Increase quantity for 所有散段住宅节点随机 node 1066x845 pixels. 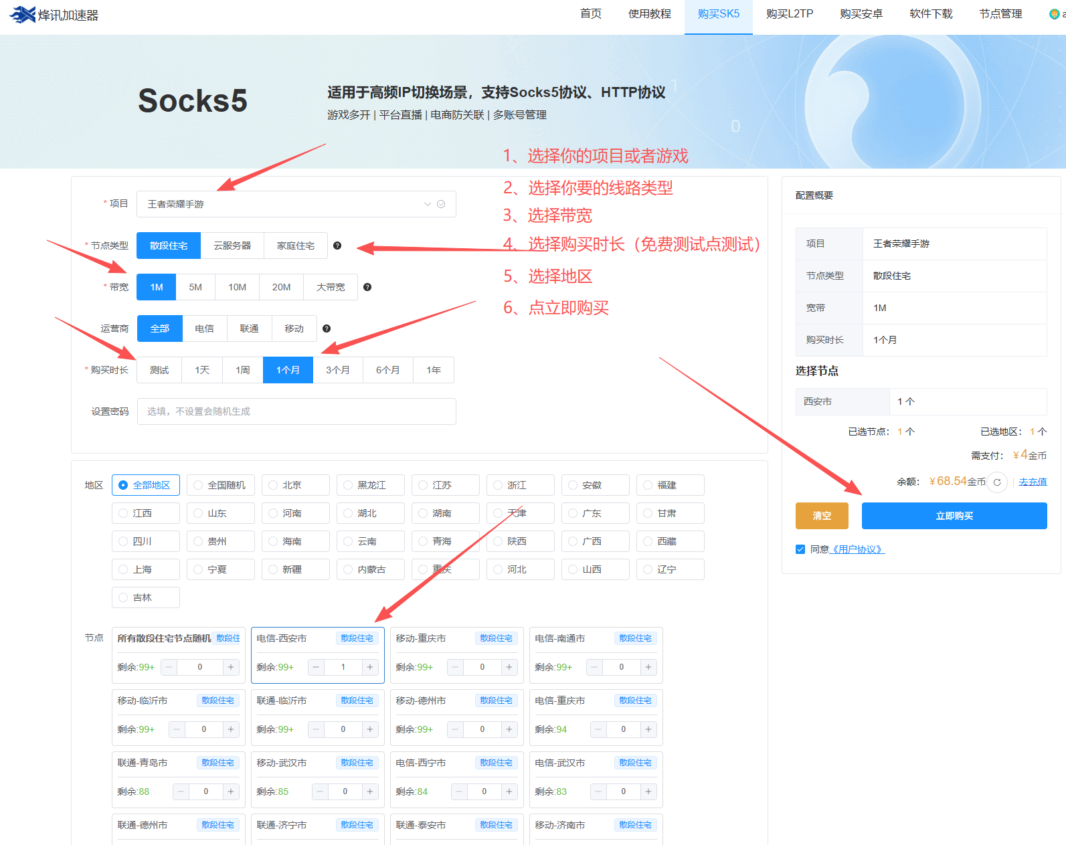pos(231,667)
